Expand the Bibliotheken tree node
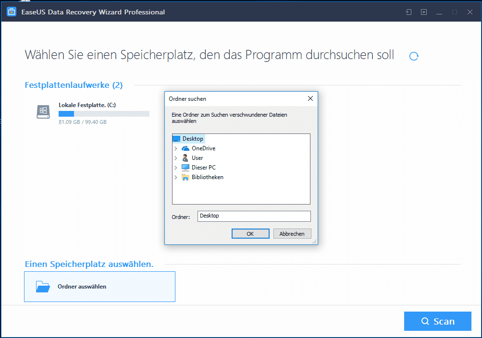Screen dimensions: 482x338 176,177
